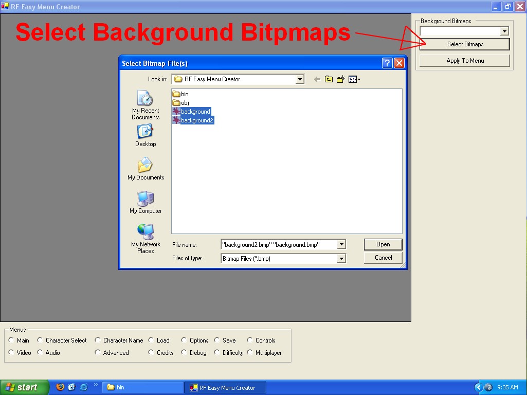Click the back arrow in file dialog
Viewport: 527px width, 395px height.
(317, 79)
